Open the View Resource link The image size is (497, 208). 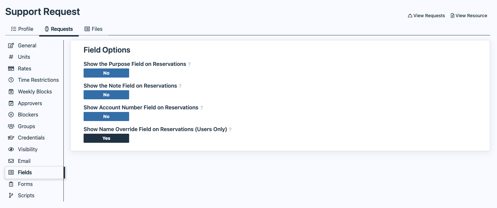(x=469, y=16)
